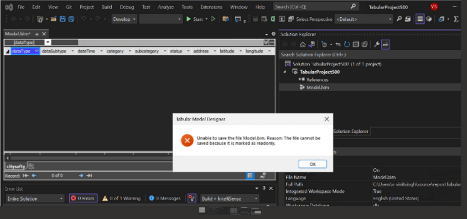This screenshot has width=467, height=219.
Task: Go to last record arrow
Action: [89, 176]
